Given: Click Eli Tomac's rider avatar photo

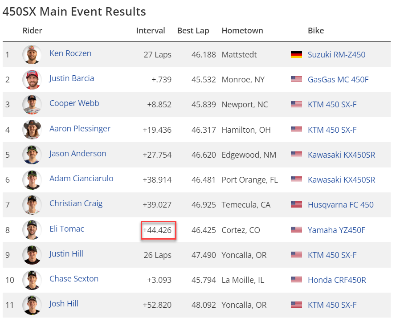Looking at the screenshot, I should click(32, 230).
